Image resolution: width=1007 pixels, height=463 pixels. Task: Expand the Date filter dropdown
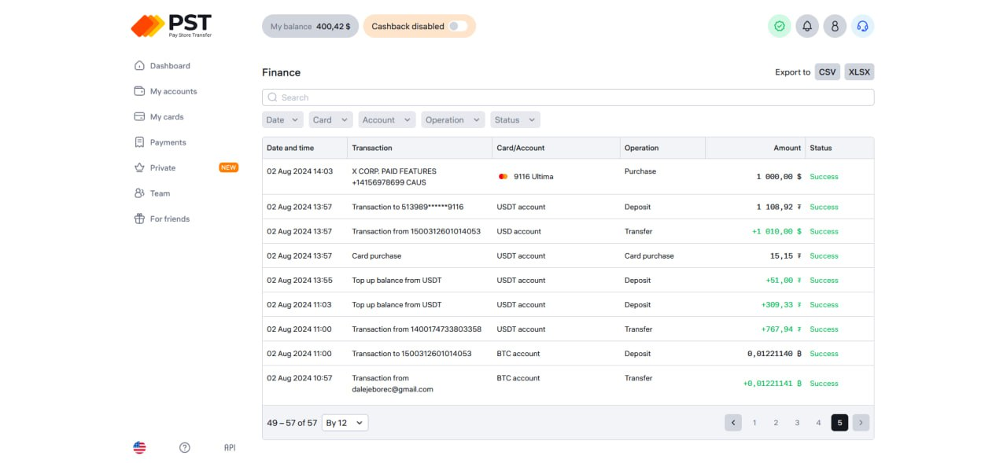click(x=282, y=120)
